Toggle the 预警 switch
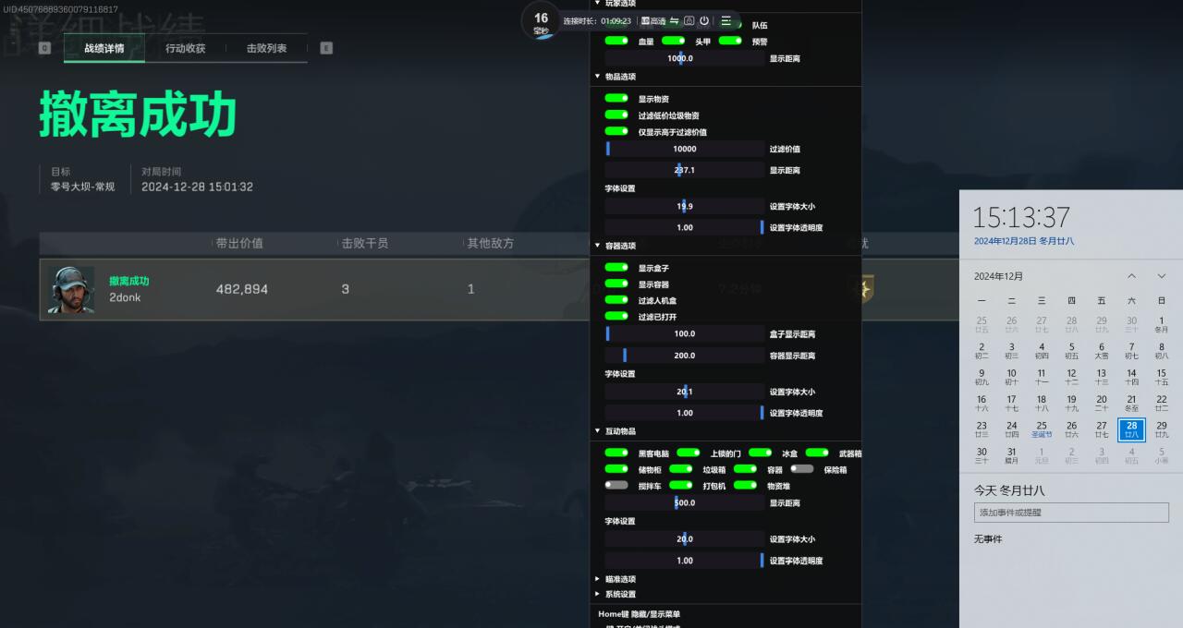The image size is (1183, 628). point(730,42)
